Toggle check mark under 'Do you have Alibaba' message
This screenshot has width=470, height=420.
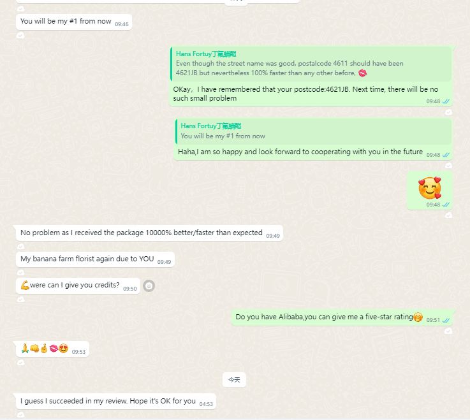tap(448, 331)
